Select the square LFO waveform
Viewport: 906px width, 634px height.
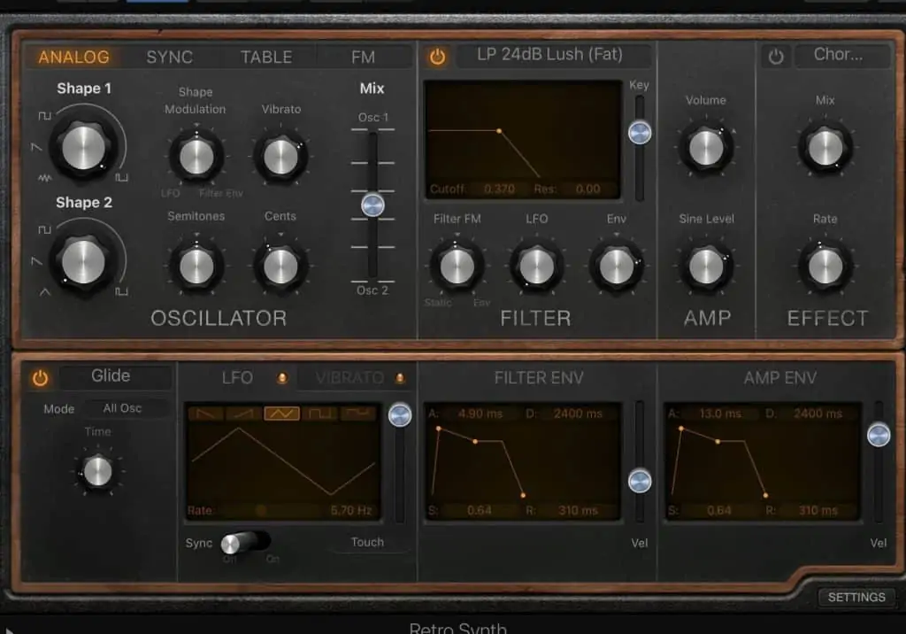[320, 414]
